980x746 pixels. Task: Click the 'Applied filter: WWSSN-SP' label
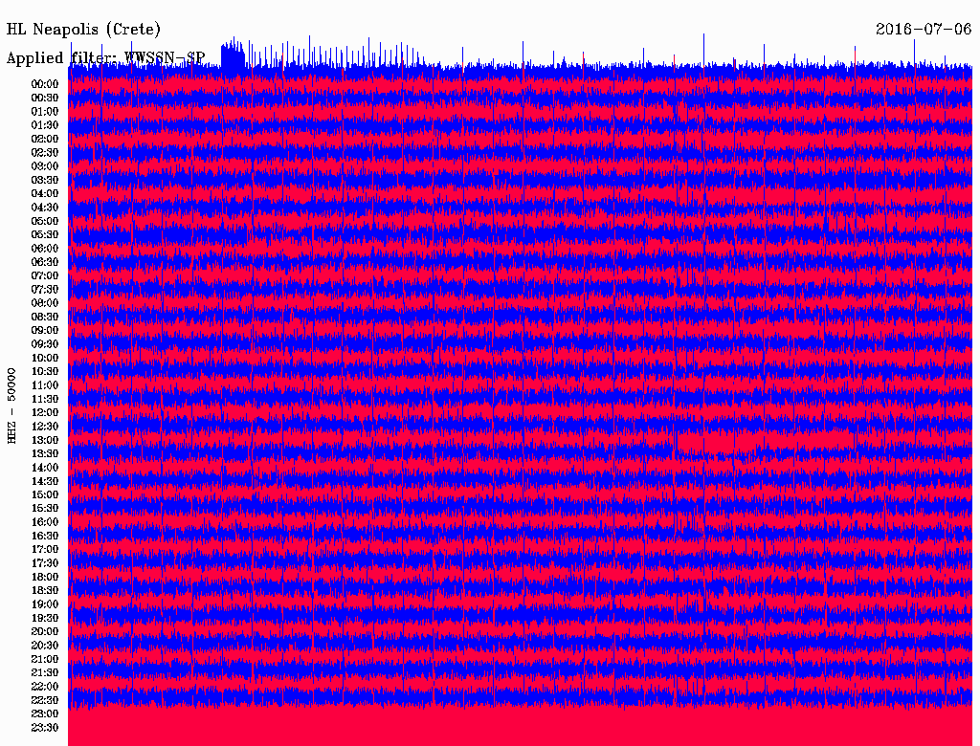pos(105,58)
